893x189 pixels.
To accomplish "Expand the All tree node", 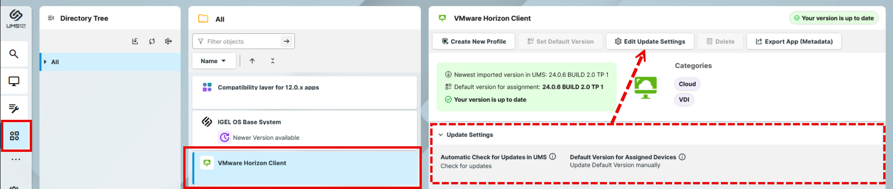I will click(45, 62).
